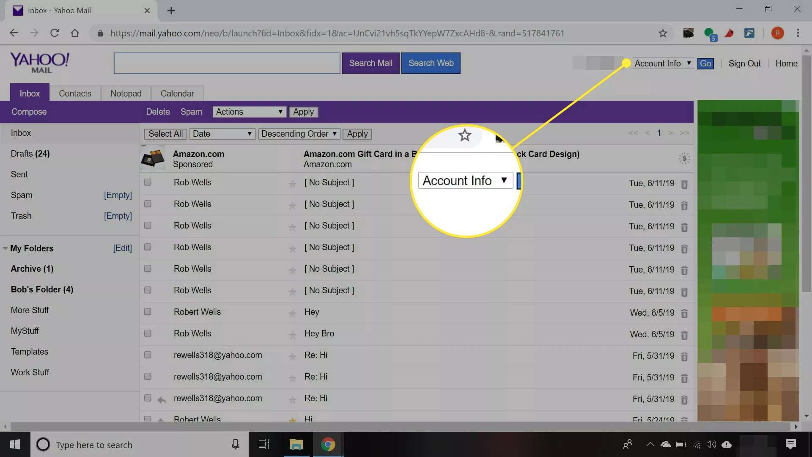812x457 pixels.
Task: Click the Search Mail button
Action: click(x=371, y=63)
